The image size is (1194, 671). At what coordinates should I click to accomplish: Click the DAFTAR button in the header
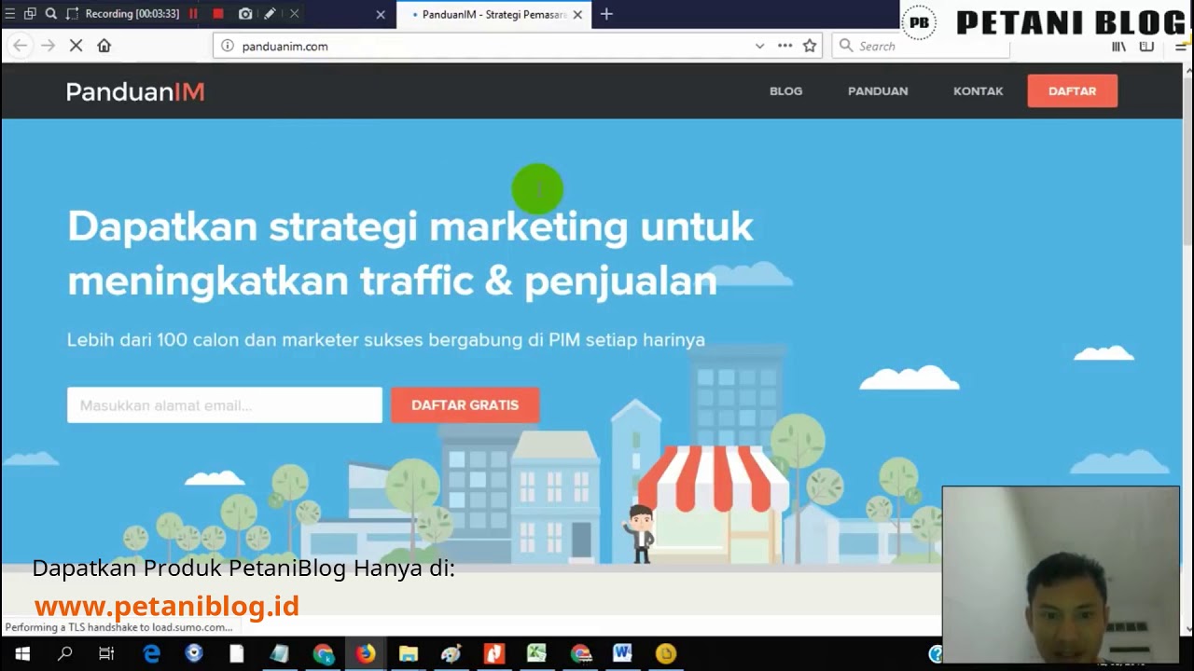tap(1072, 91)
